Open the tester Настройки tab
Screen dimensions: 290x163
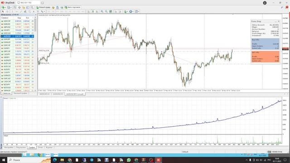9,148
